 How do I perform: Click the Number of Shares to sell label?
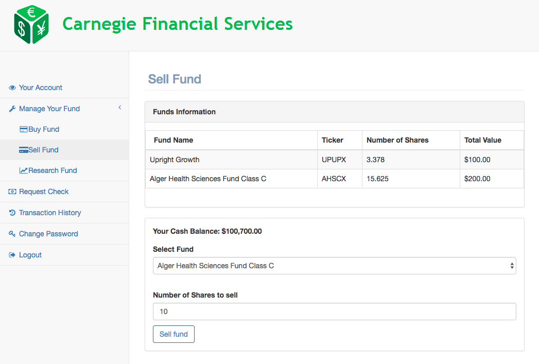tap(195, 295)
